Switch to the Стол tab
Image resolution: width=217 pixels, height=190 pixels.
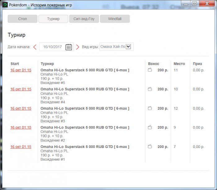(22, 19)
